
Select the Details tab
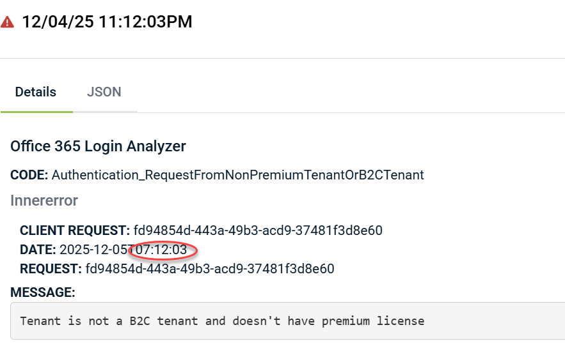tap(36, 92)
